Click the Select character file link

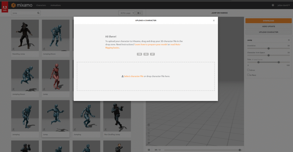134,76
